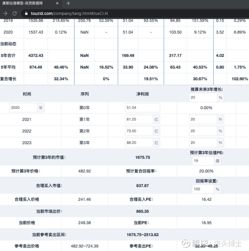Click the 482.92~724.39 sell price range

[85, 246]
